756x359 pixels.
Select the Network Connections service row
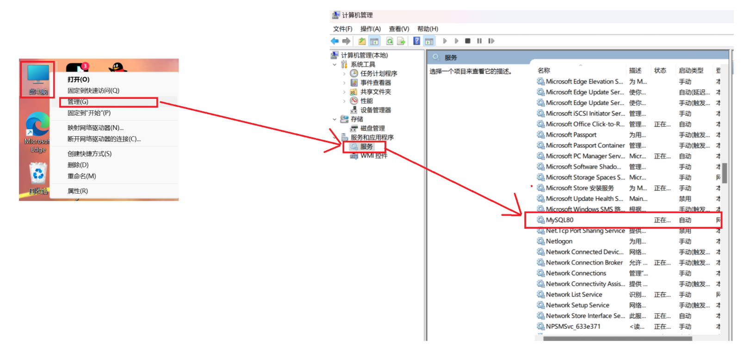click(628, 273)
